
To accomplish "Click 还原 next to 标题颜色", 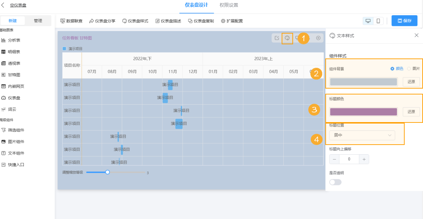I will [x=411, y=111].
